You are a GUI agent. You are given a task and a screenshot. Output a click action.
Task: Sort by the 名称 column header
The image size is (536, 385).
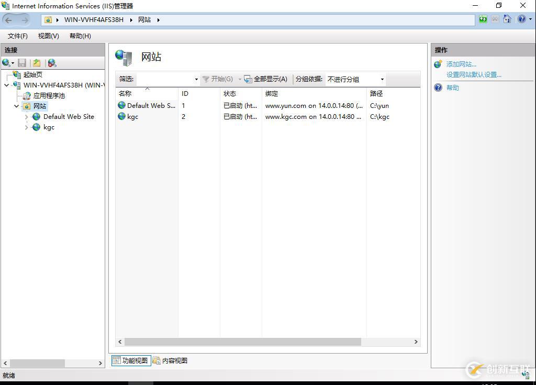click(147, 93)
